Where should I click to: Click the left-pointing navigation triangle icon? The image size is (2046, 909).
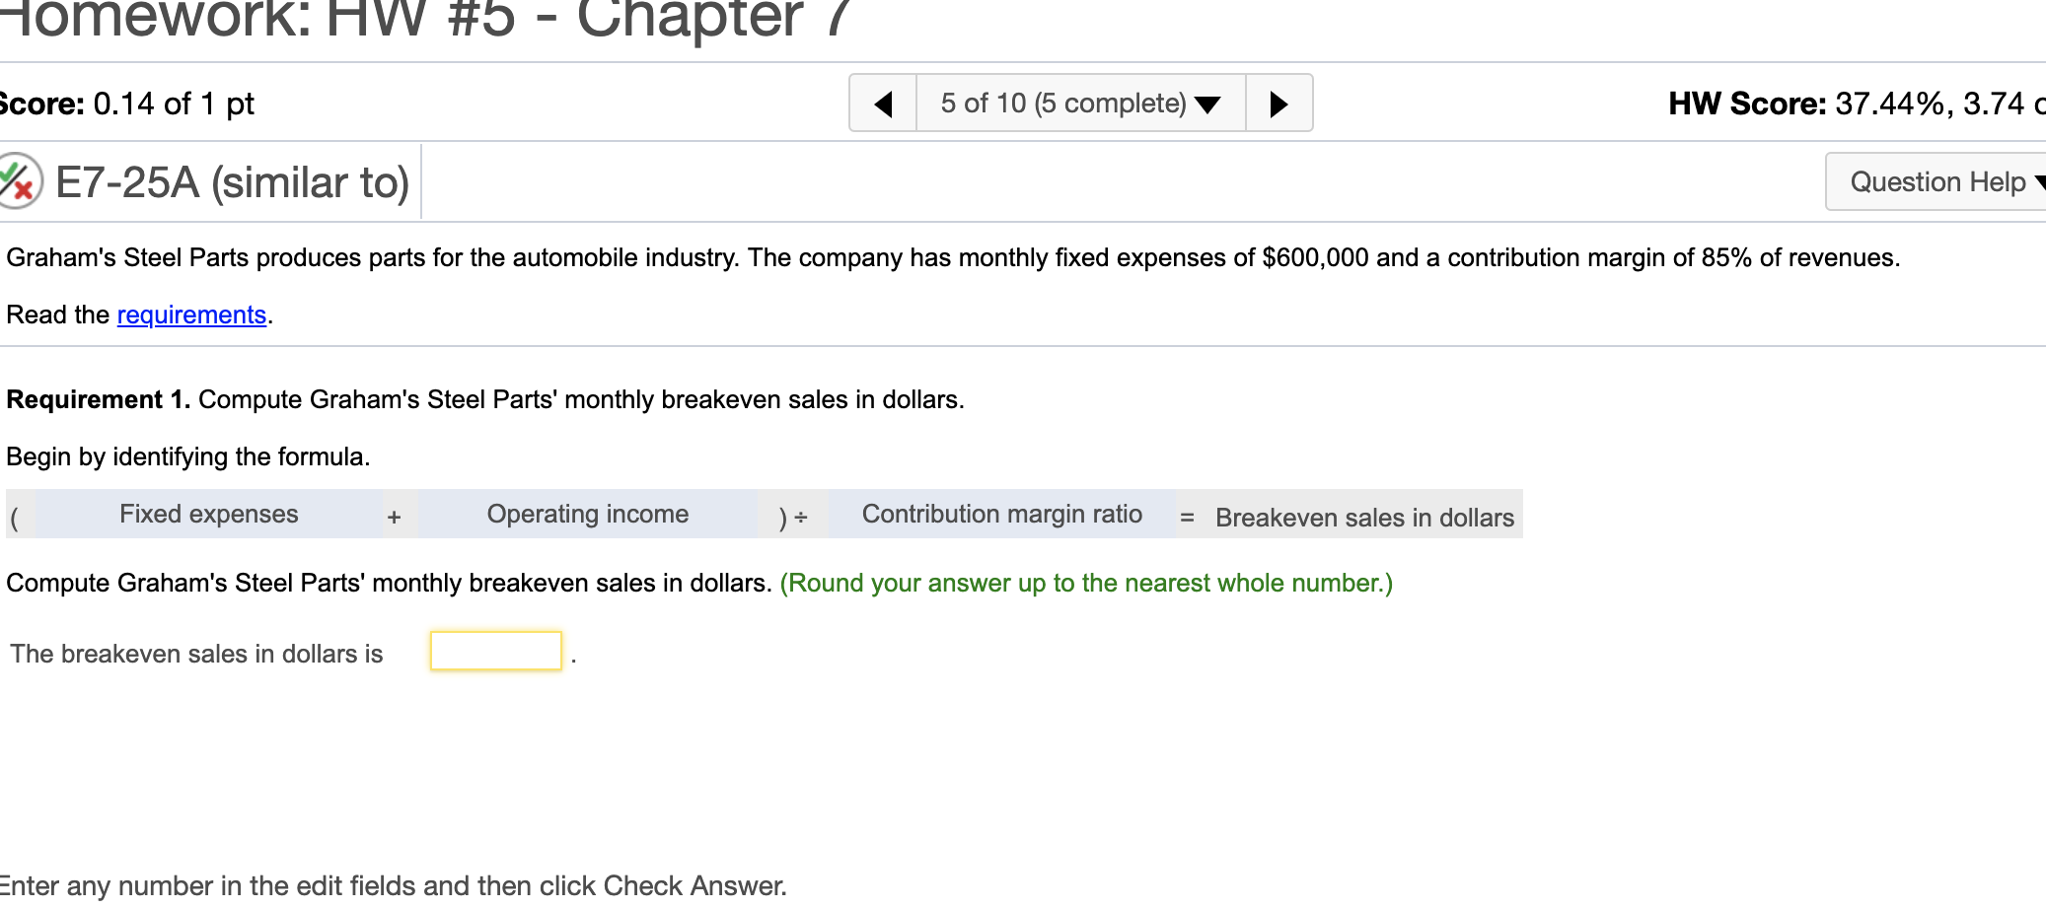click(883, 103)
